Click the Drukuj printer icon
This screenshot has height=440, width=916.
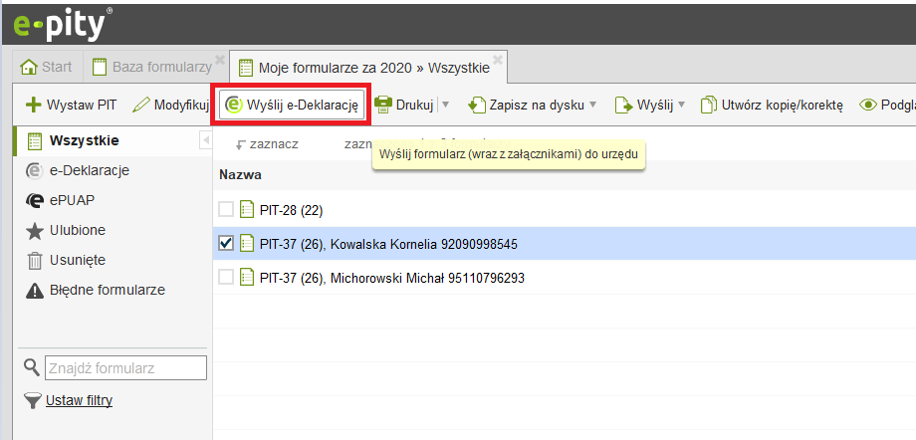coord(383,105)
